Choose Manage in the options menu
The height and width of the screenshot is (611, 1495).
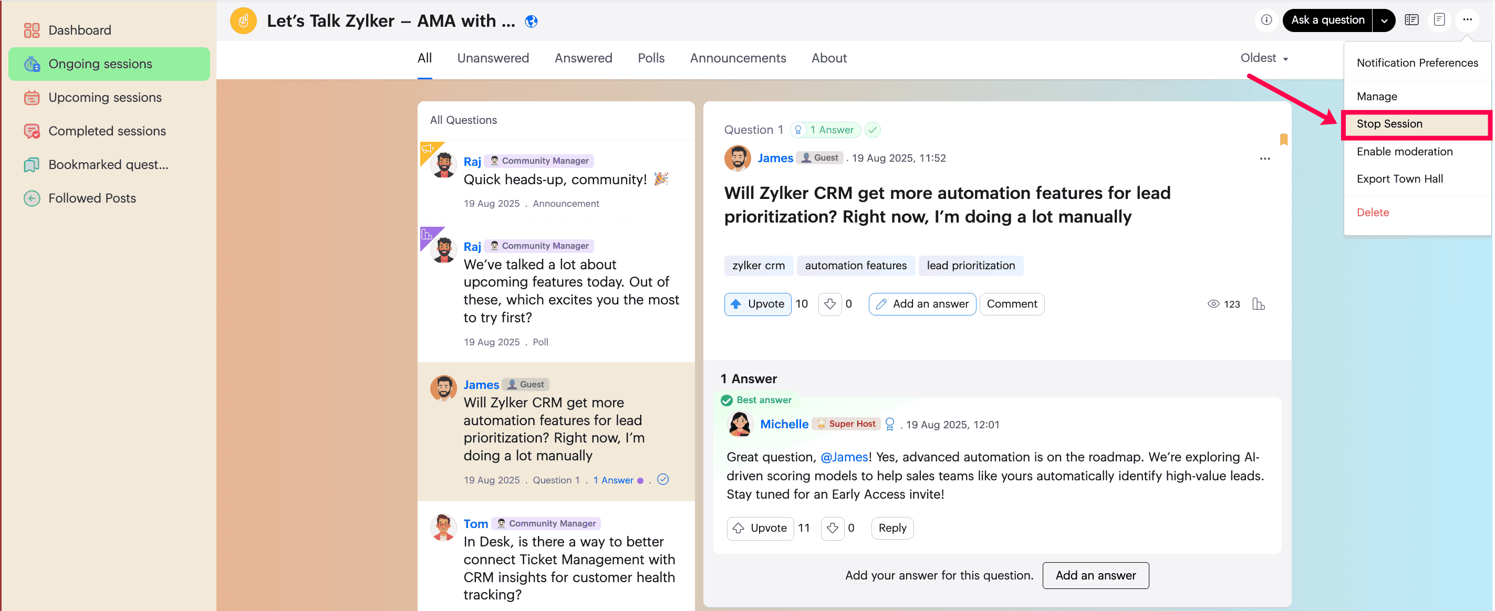tap(1417, 96)
